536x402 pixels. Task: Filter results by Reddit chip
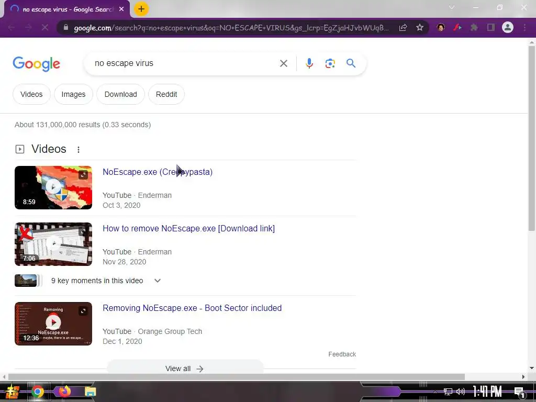pos(166,94)
